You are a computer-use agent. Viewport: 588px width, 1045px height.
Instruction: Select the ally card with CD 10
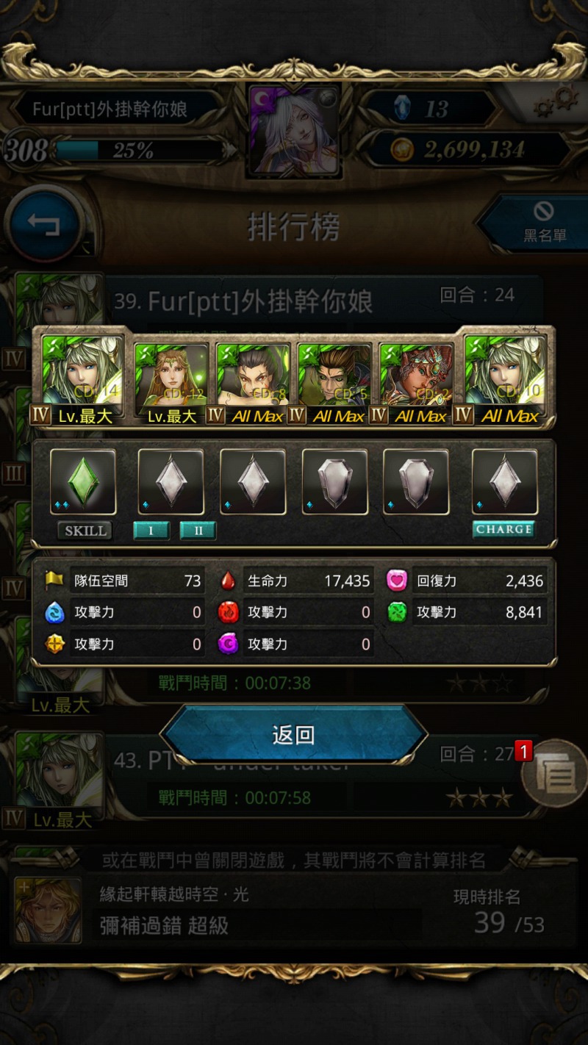(x=506, y=376)
